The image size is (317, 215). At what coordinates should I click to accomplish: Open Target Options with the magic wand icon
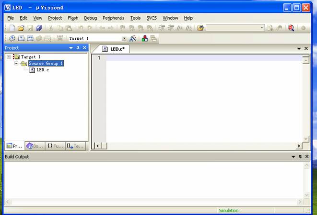pyautogui.click(x=133, y=38)
